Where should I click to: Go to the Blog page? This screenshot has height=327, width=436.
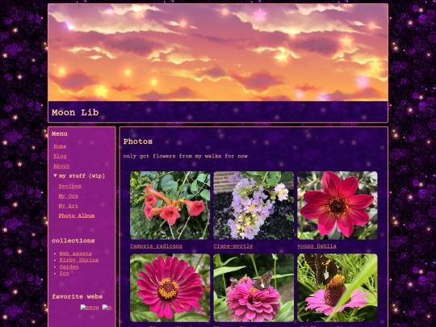[60, 157]
